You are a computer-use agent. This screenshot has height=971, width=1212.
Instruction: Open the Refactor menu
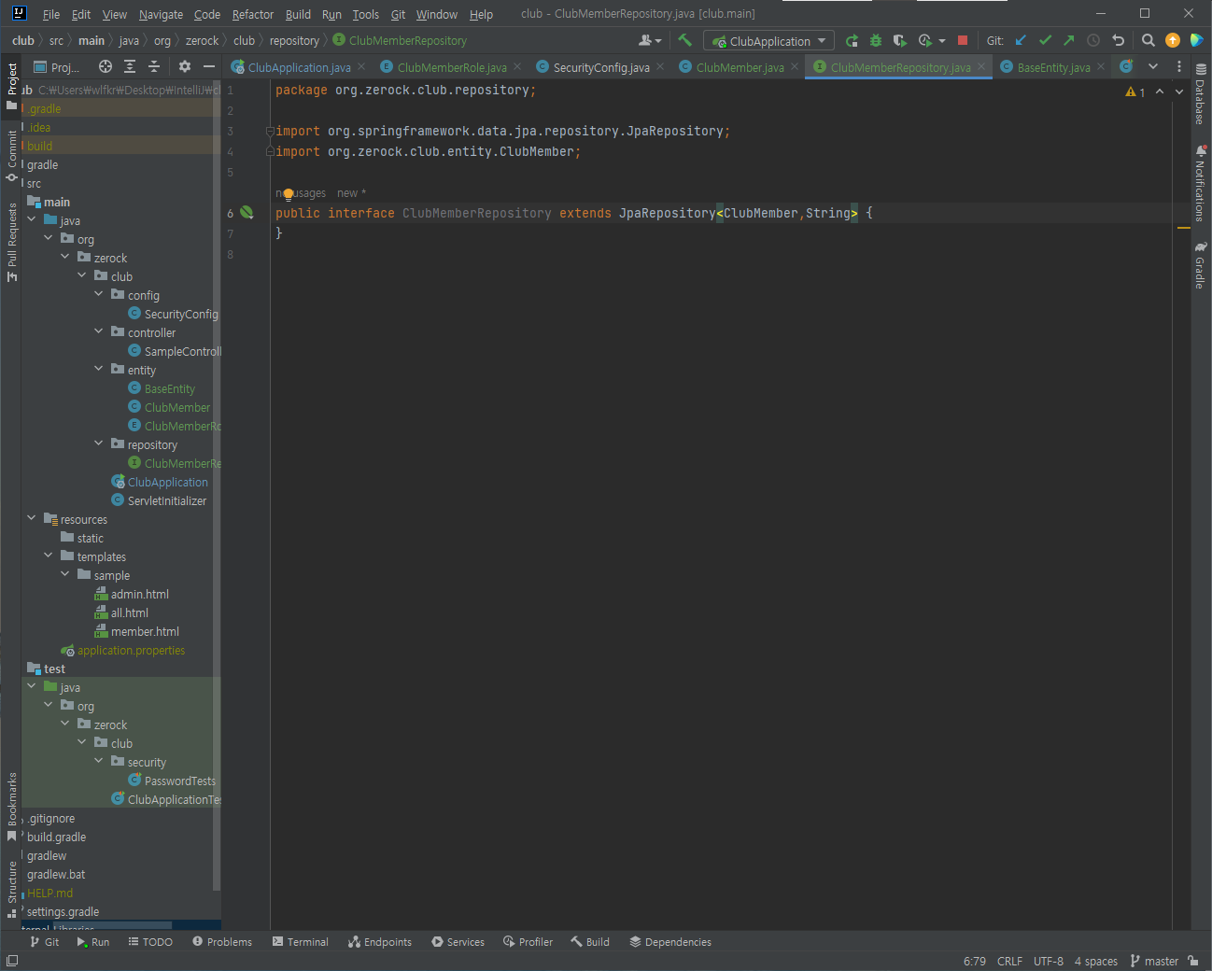(253, 14)
